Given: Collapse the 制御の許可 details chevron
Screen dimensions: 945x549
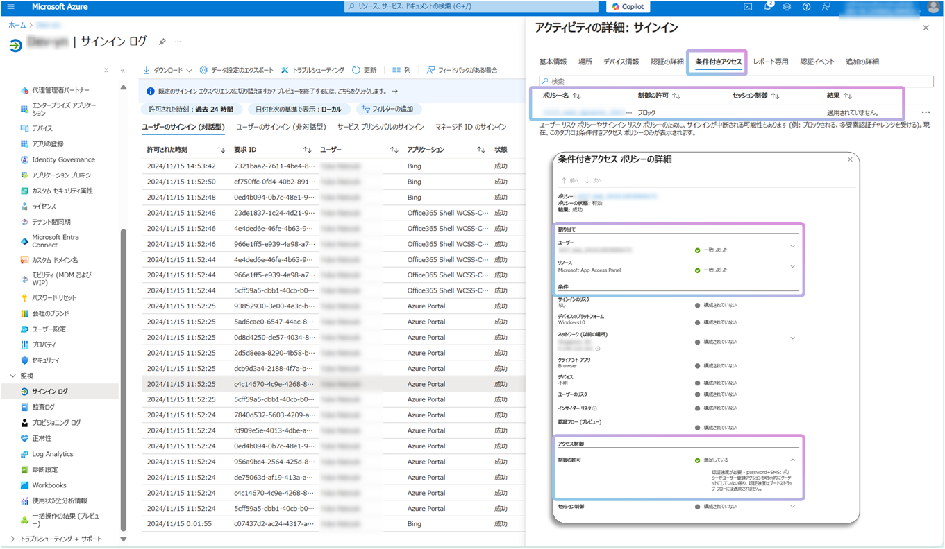Looking at the screenshot, I should (x=792, y=460).
